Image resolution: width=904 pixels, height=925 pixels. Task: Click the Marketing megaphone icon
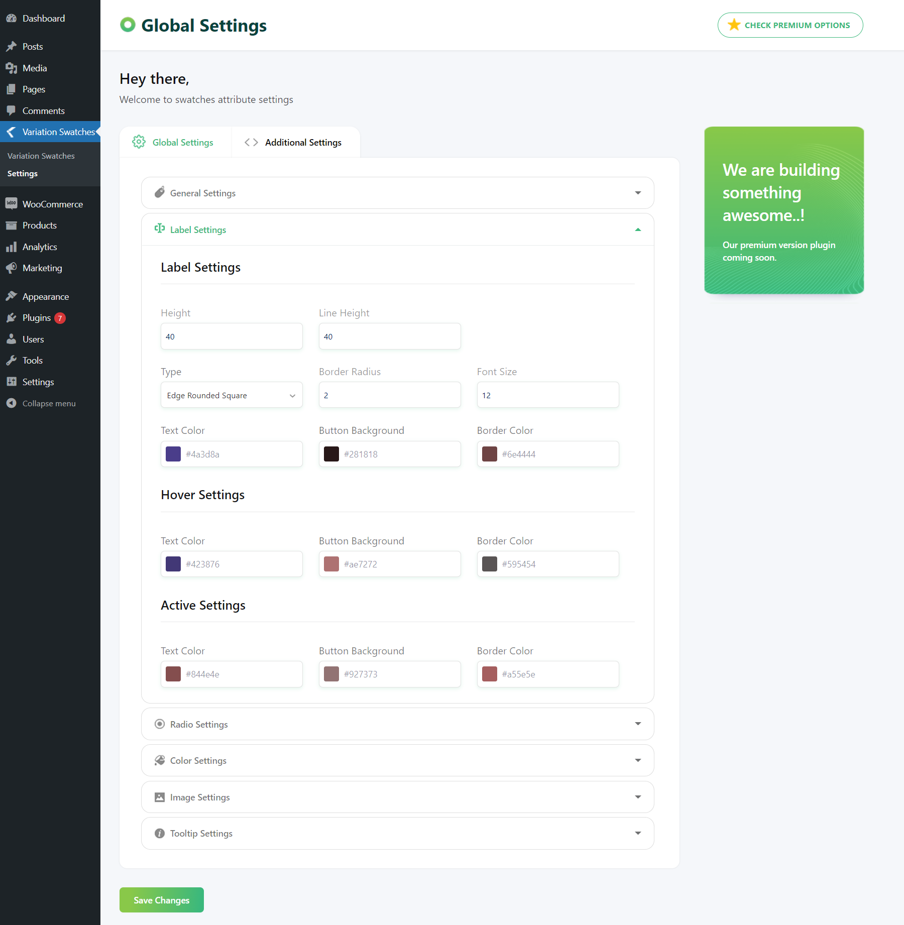pos(12,268)
